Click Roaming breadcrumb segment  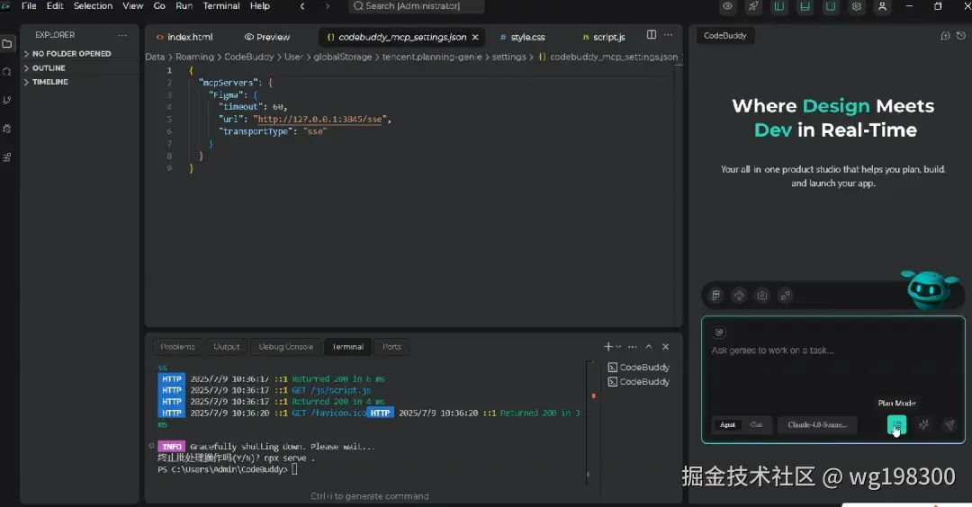pos(194,57)
